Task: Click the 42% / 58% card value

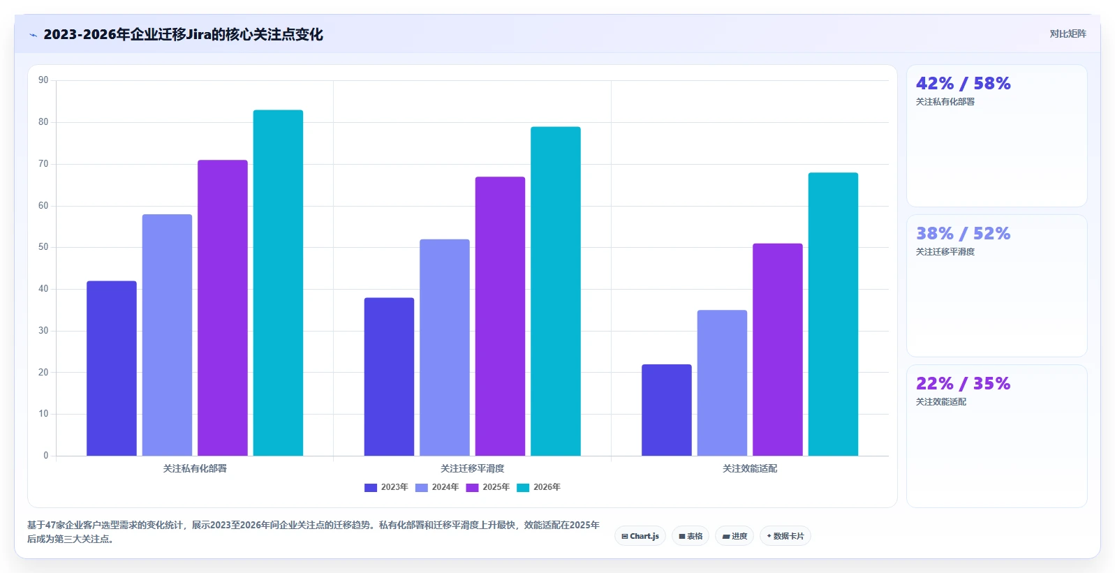Action: pos(963,83)
